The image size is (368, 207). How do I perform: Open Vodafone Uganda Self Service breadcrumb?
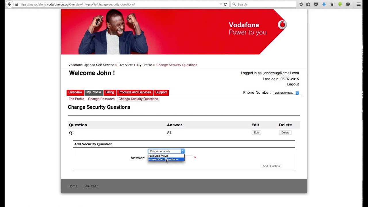(x=91, y=65)
